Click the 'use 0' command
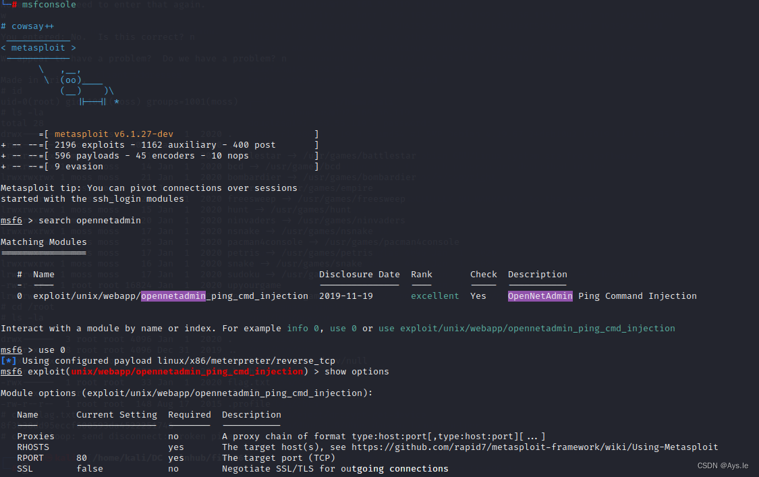 pos(52,350)
